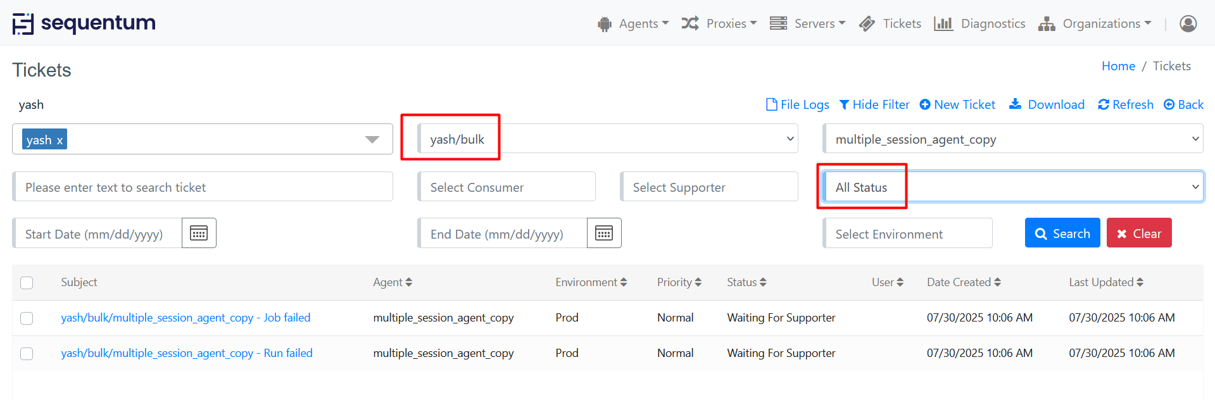Image resolution: width=1215 pixels, height=400 pixels.
Task: Click the user profile avatar icon
Action: tap(1188, 24)
